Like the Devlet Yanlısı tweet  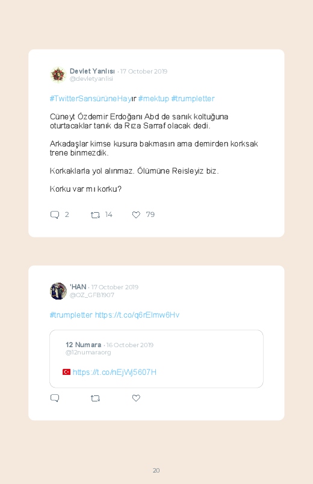pyautogui.click(x=136, y=215)
